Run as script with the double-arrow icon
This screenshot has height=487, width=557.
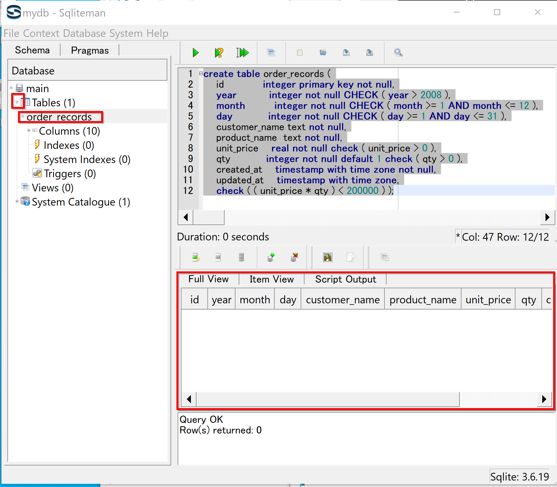coord(242,53)
